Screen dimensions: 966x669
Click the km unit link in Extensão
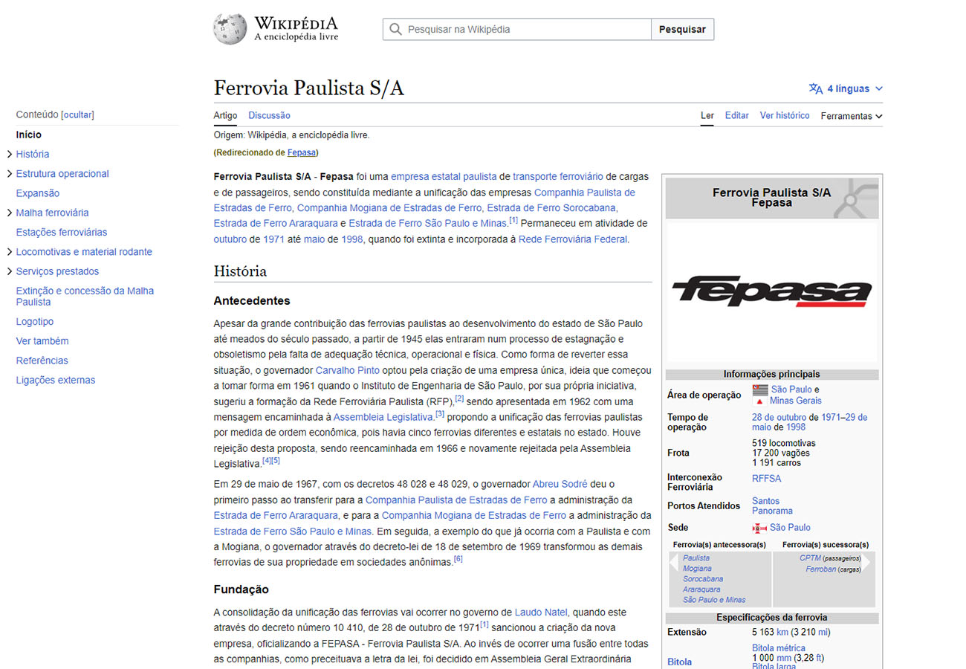click(x=782, y=633)
